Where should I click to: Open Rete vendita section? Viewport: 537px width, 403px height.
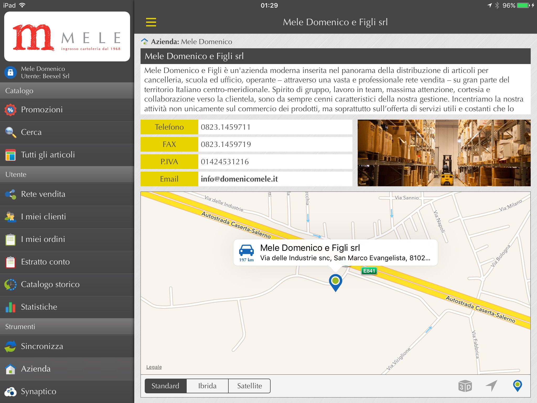[x=67, y=194]
